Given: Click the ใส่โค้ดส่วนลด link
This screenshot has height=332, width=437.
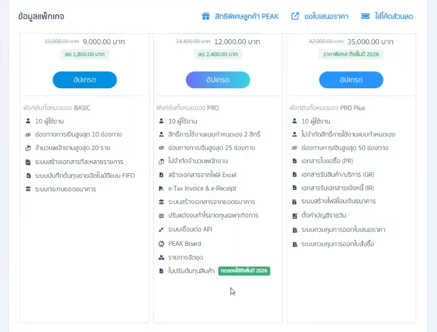Looking at the screenshot, I should [394, 16].
